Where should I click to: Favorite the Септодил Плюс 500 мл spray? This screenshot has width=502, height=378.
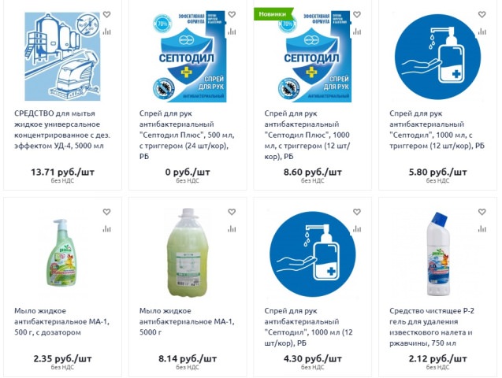click(x=232, y=14)
